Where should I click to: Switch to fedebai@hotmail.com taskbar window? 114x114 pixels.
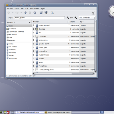29,113
